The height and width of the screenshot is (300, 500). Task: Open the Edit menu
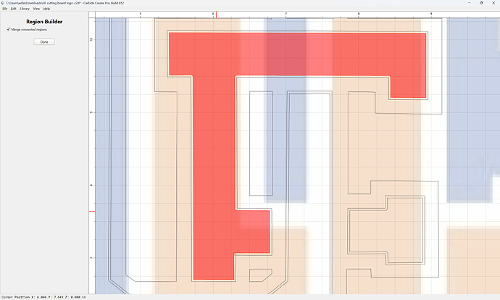click(13, 9)
